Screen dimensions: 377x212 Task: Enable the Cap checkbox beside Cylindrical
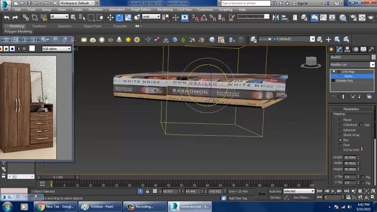point(361,124)
